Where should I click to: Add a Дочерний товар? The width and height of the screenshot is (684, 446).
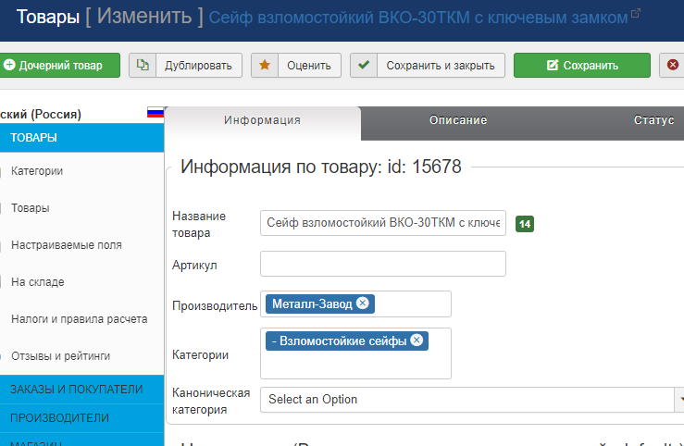click(x=59, y=66)
